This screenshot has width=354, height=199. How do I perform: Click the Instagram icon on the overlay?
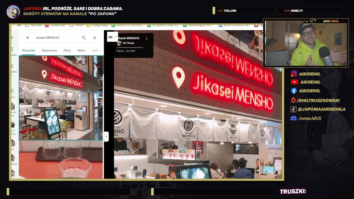click(294, 74)
